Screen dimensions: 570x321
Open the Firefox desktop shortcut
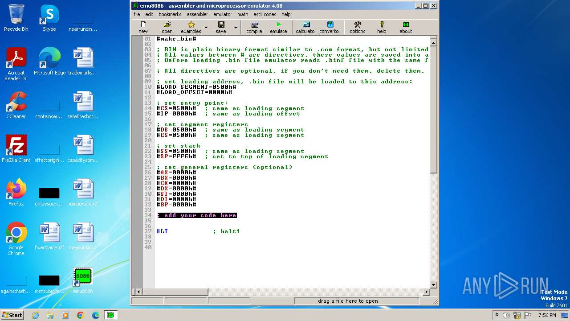point(16,193)
